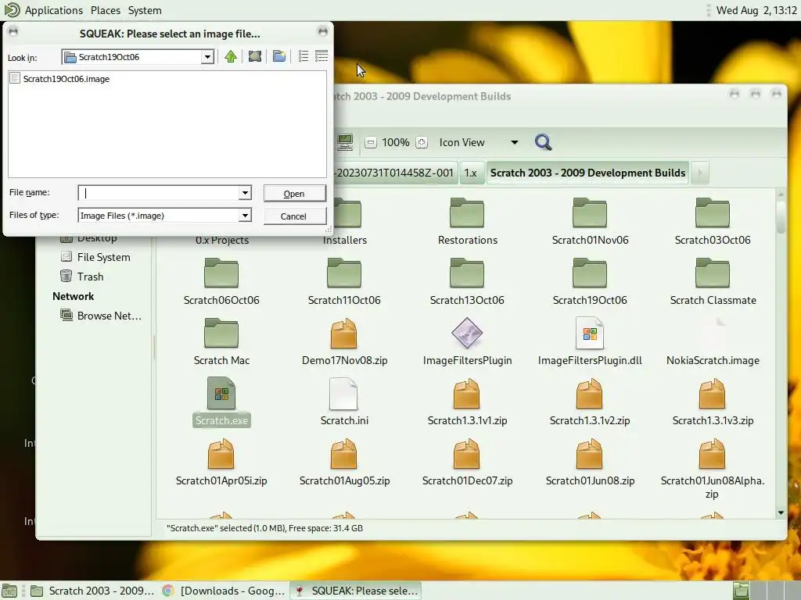Select the Scratch13Oct06 folder

[467, 282]
